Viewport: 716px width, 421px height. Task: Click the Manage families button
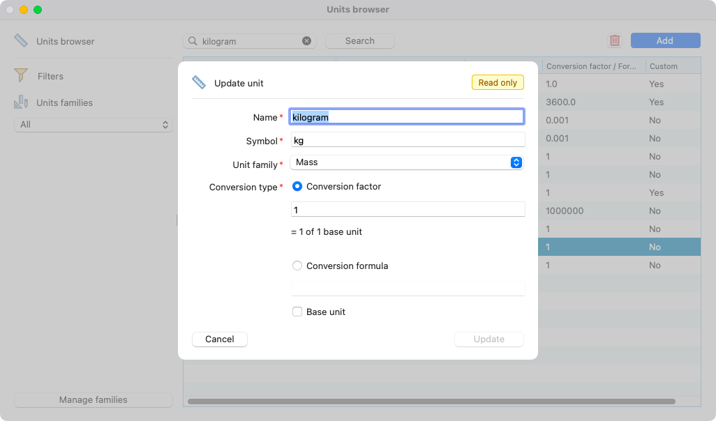[x=94, y=399]
